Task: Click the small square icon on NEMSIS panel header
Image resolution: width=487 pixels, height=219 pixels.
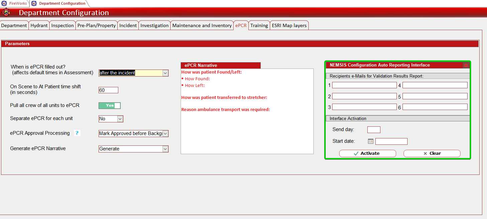Action: point(467,65)
